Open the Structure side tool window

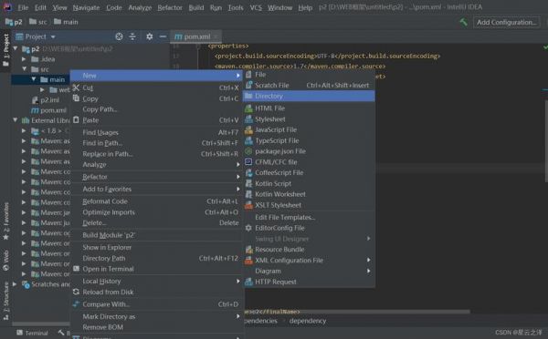(x=6, y=302)
